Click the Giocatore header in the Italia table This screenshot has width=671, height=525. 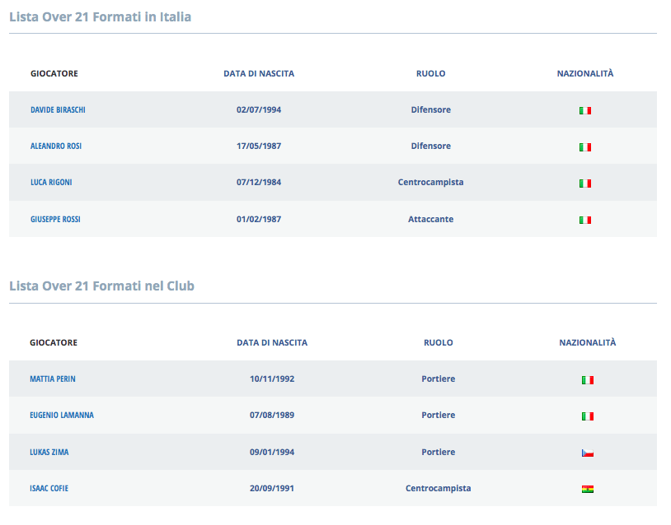tap(54, 73)
